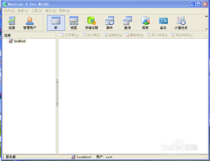Open the 查询 query icon

pyautogui.click(x=127, y=23)
